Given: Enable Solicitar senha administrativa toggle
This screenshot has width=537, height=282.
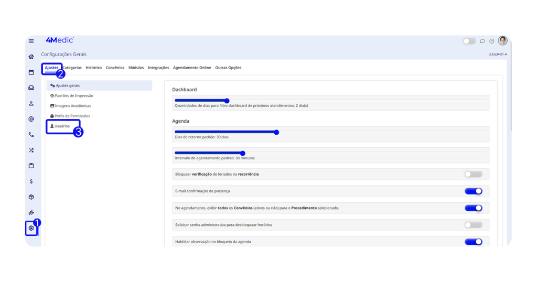Looking at the screenshot, I should coord(473,225).
